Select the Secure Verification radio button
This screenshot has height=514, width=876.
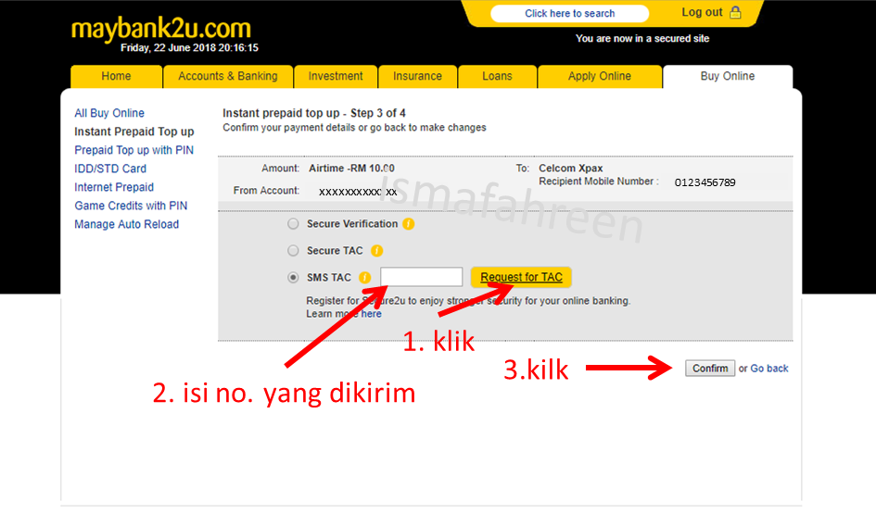click(x=293, y=224)
